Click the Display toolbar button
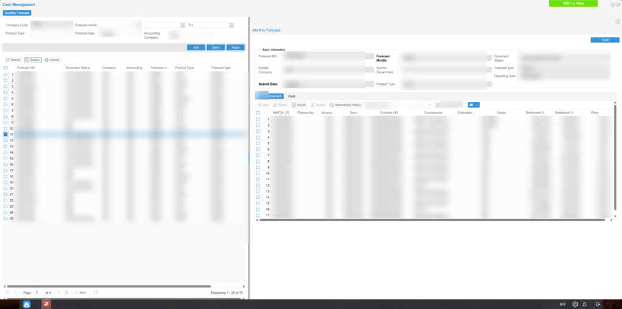Viewport: 622px width, 309px height. 33,60
